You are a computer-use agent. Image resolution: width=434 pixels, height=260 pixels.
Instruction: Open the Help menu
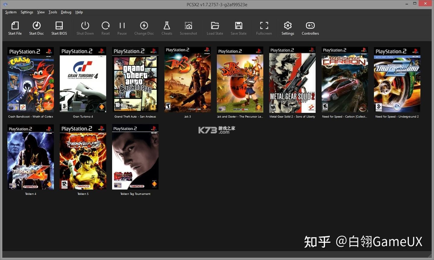click(x=79, y=12)
